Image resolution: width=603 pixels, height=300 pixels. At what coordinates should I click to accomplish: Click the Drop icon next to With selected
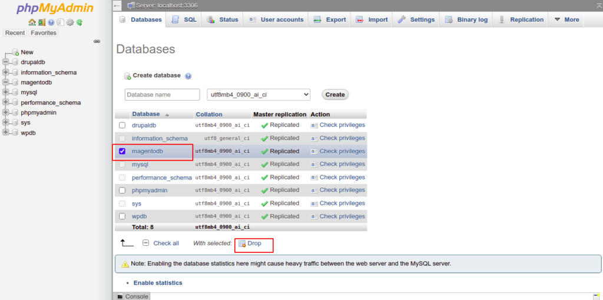pyautogui.click(x=242, y=244)
